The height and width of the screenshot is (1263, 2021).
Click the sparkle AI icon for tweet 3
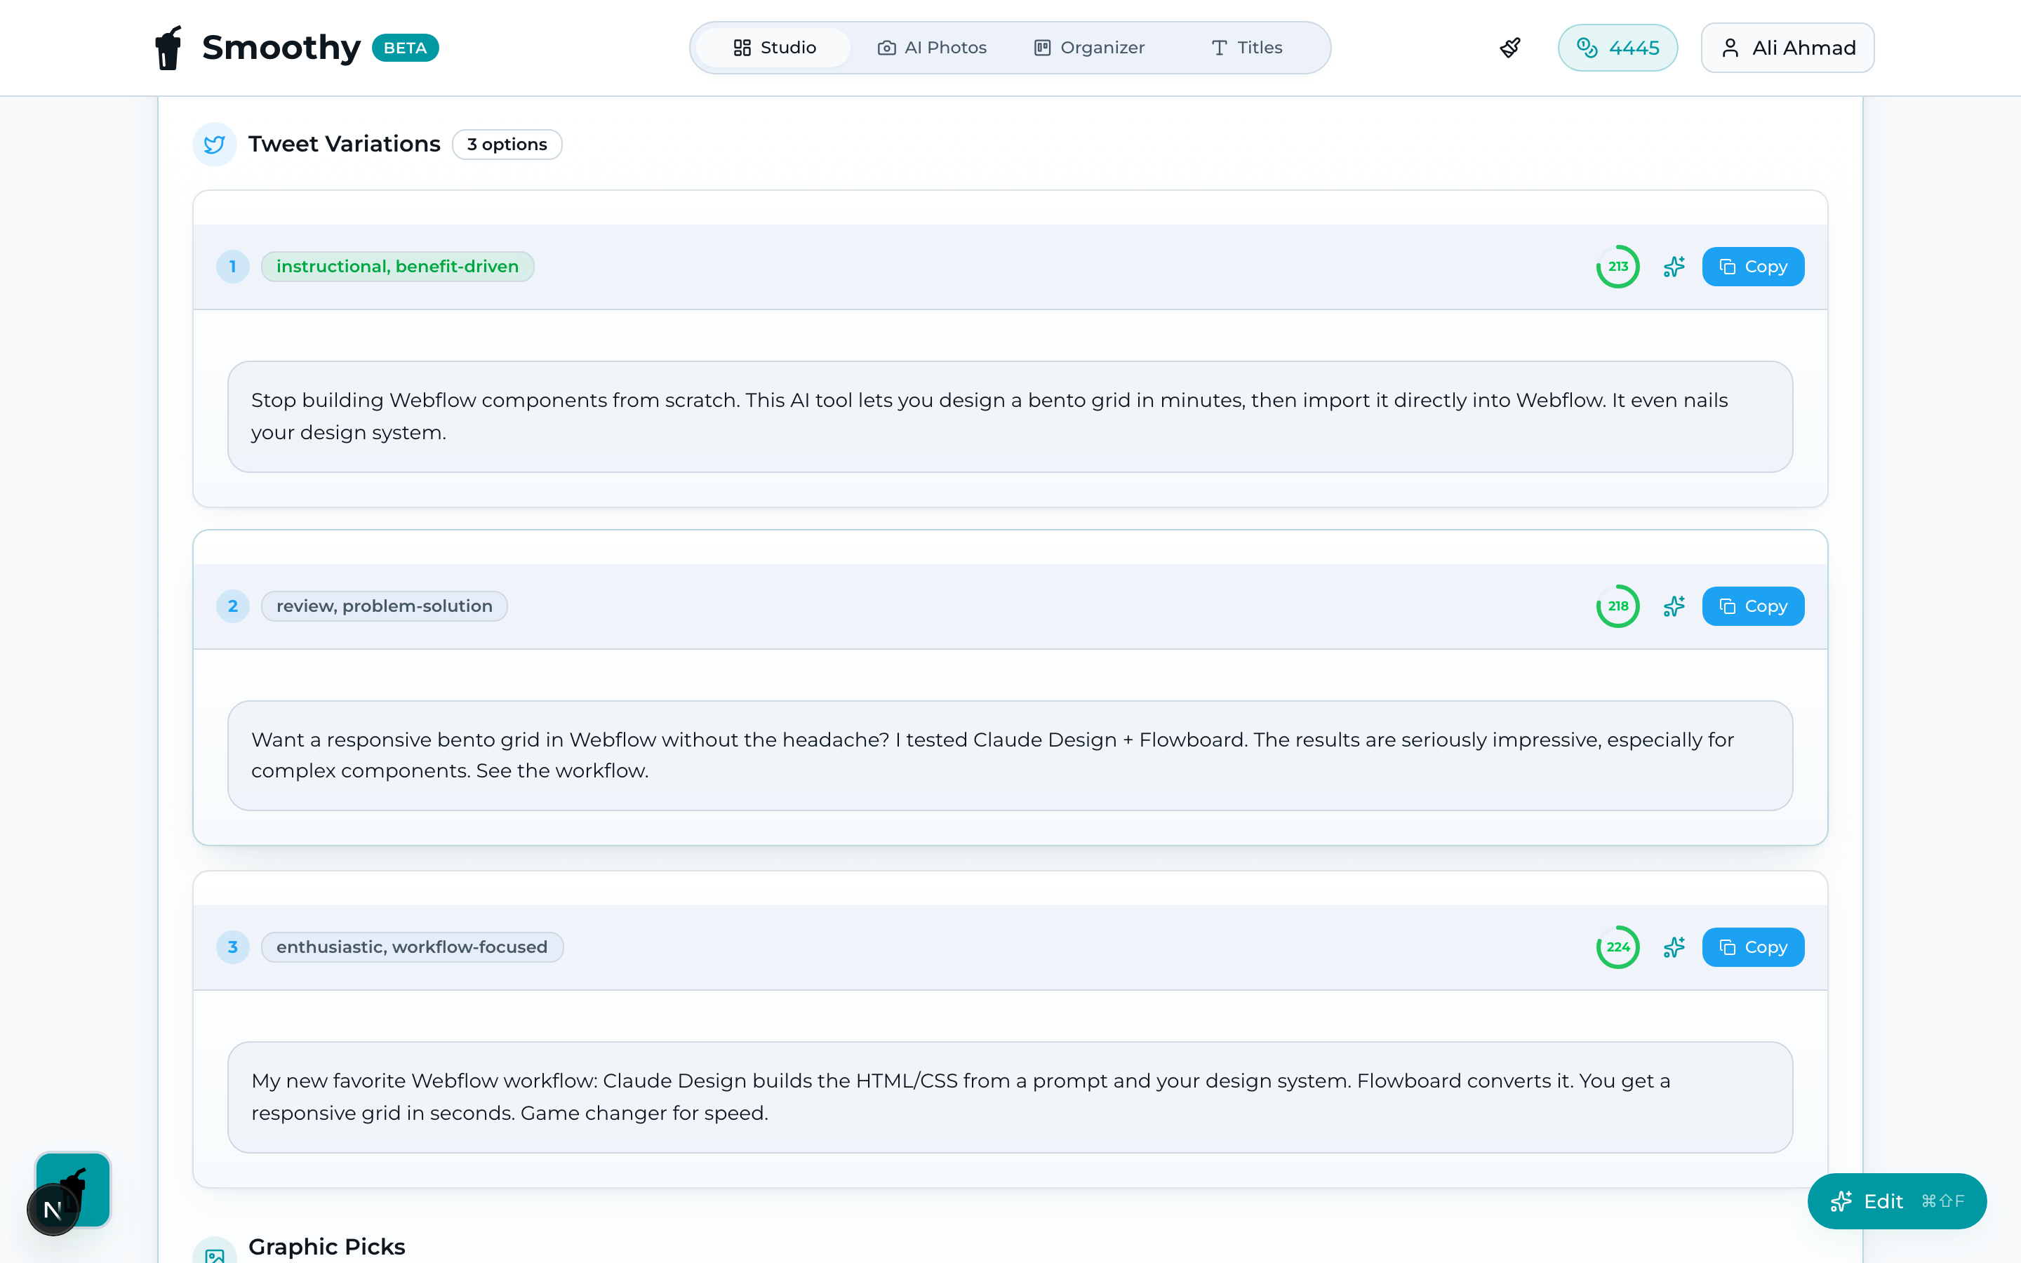[x=1674, y=947]
